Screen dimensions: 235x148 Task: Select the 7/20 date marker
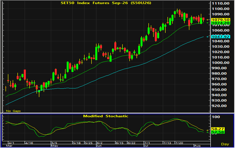(x=179, y=143)
